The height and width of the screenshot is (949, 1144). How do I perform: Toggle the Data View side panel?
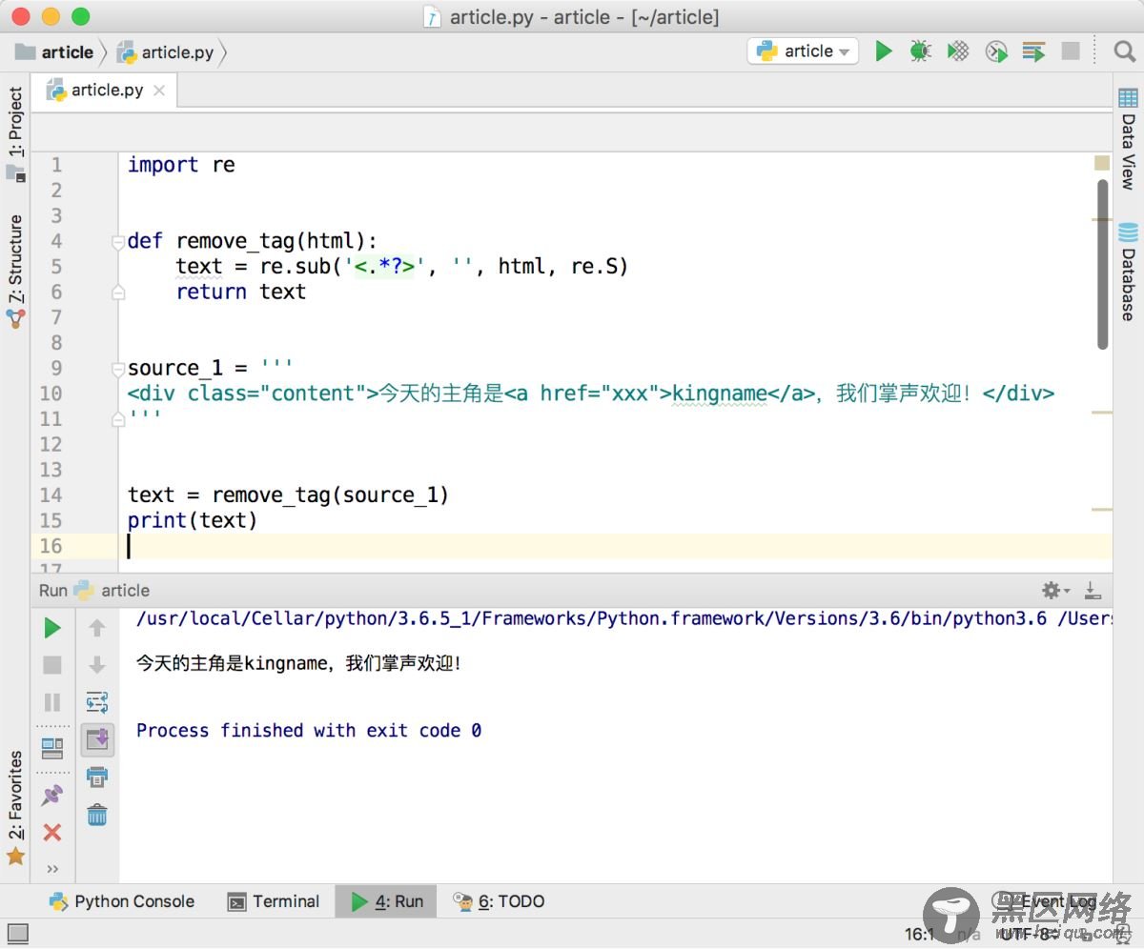click(1128, 139)
